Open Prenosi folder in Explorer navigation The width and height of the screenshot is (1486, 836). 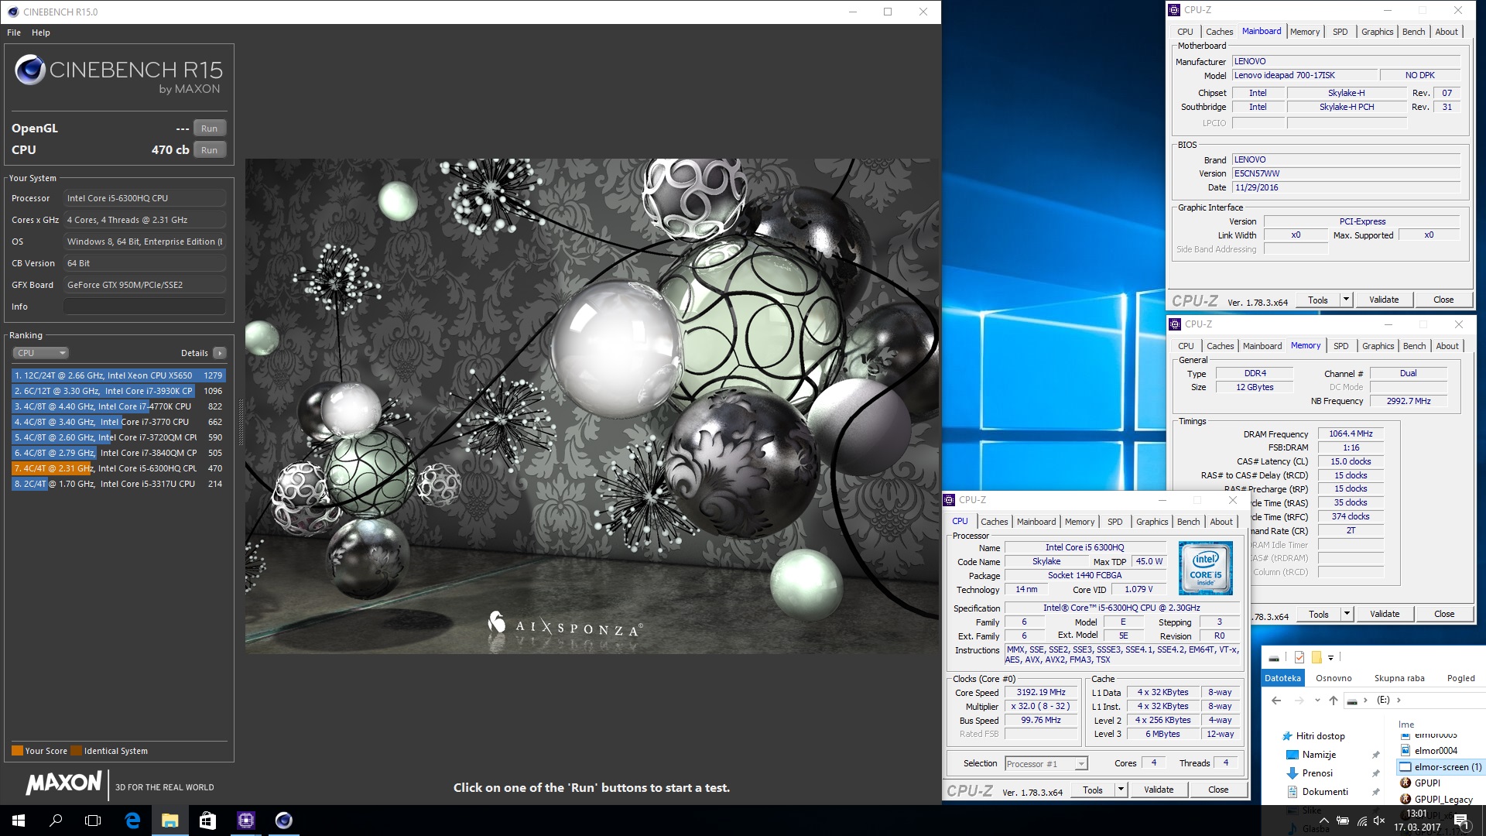1310,773
